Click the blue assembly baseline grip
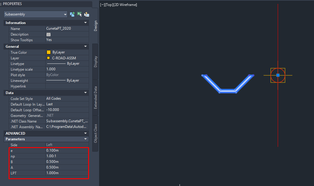 point(278,75)
